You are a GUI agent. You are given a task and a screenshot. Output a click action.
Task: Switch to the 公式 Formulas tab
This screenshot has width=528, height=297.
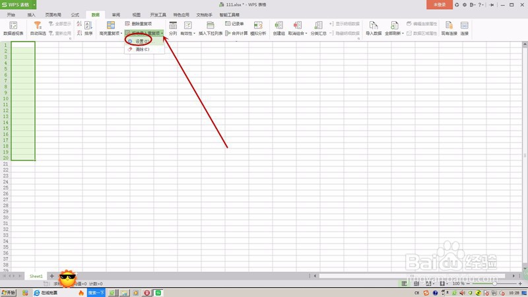coord(75,15)
